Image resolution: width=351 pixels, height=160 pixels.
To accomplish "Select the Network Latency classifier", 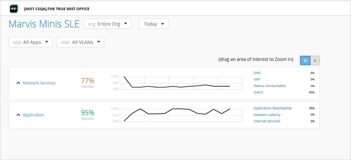I will pos(267,115).
